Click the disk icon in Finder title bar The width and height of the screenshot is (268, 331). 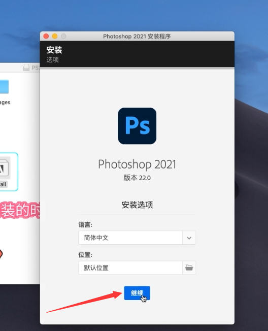coord(26,68)
